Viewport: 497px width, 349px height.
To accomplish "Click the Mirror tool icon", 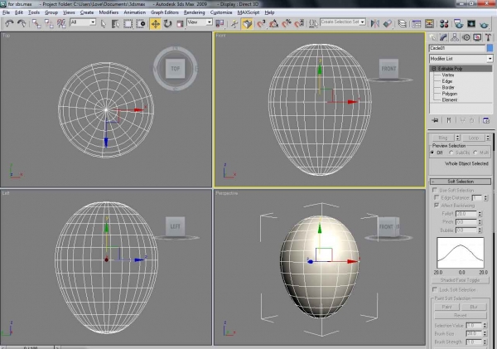I will coord(375,24).
